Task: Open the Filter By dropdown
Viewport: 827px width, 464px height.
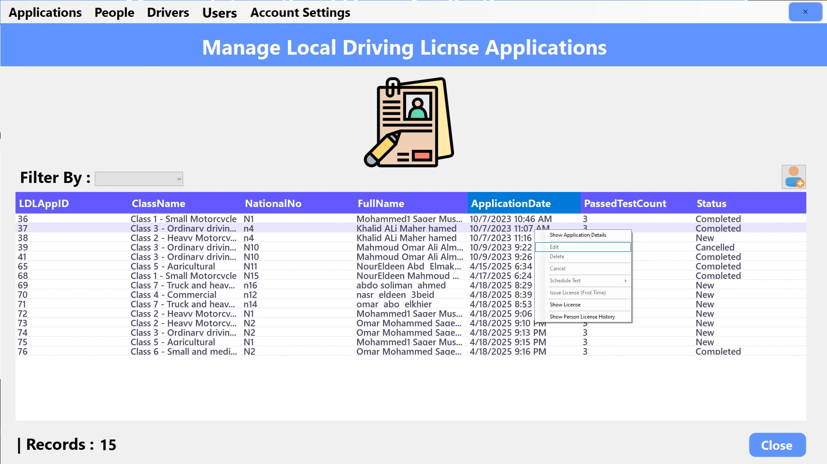Action: (139, 179)
